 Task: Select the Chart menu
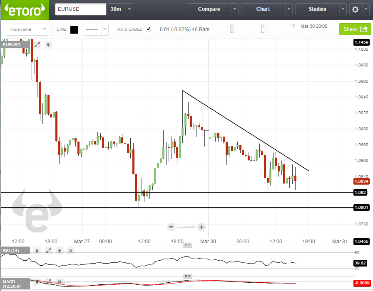[x=263, y=9]
